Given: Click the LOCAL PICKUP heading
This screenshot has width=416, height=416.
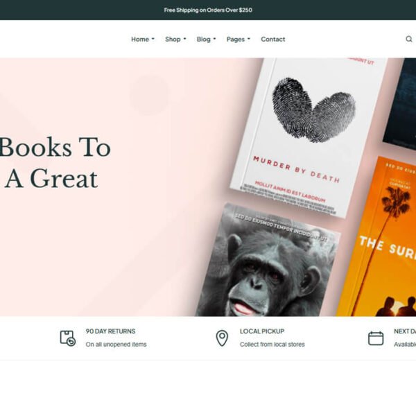Looking at the screenshot, I should coord(262,331).
